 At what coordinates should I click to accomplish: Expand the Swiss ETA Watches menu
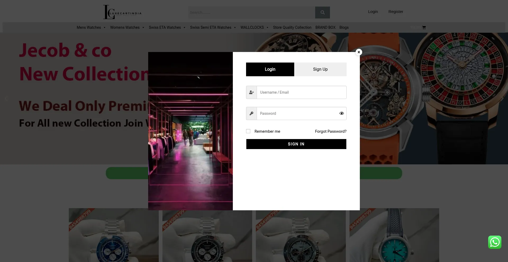[x=167, y=27]
